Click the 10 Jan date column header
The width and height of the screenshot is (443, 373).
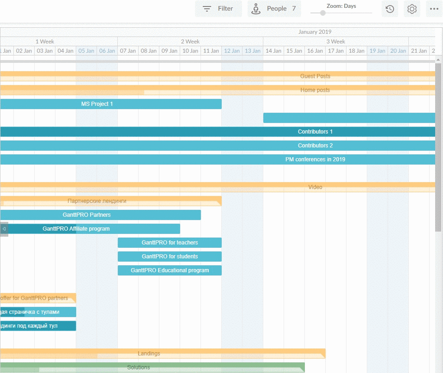[x=190, y=51]
